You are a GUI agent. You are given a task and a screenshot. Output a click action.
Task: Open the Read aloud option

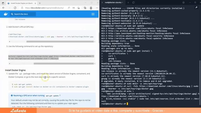pyautogui.click(x=69, y=8)
